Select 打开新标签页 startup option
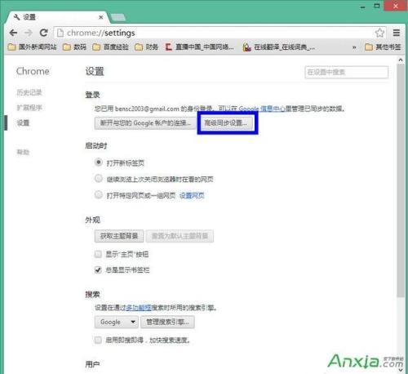This screenshot has height=374, width=408. (x=99, y=163)
